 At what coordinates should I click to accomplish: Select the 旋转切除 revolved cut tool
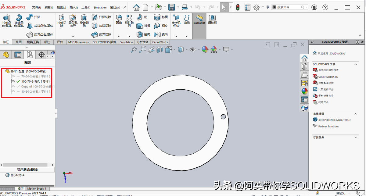(x=84, y=21)
